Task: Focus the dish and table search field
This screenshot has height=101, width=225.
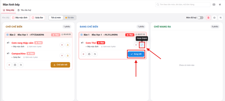Action: coord(183,5)
